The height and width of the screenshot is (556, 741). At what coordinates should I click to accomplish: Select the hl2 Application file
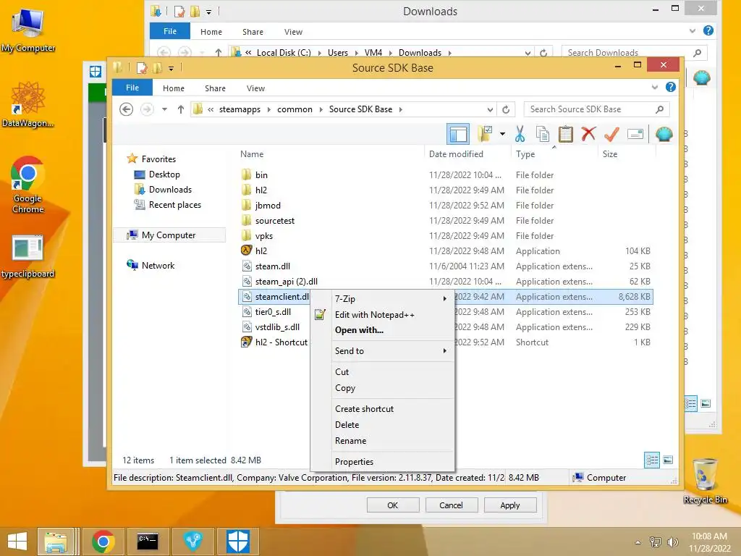tap(254, 251)
